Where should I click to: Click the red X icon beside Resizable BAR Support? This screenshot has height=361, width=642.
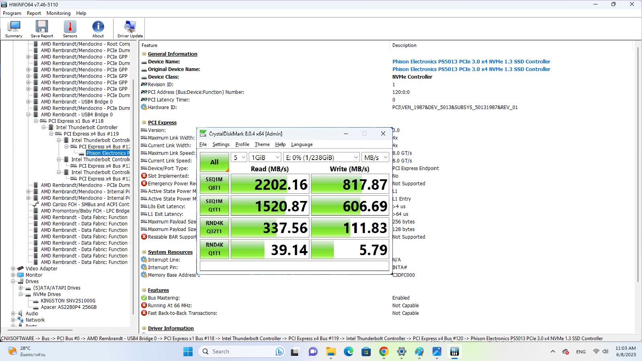point(144,237)
